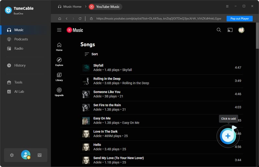Screen dimensions: 259x167
Task: Select the song Easy On Me
Action: point(102,118)
